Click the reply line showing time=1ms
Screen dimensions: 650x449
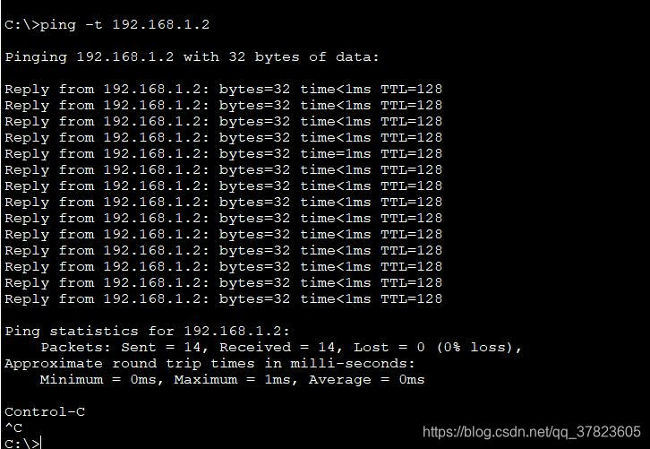[x=224, y=154]
